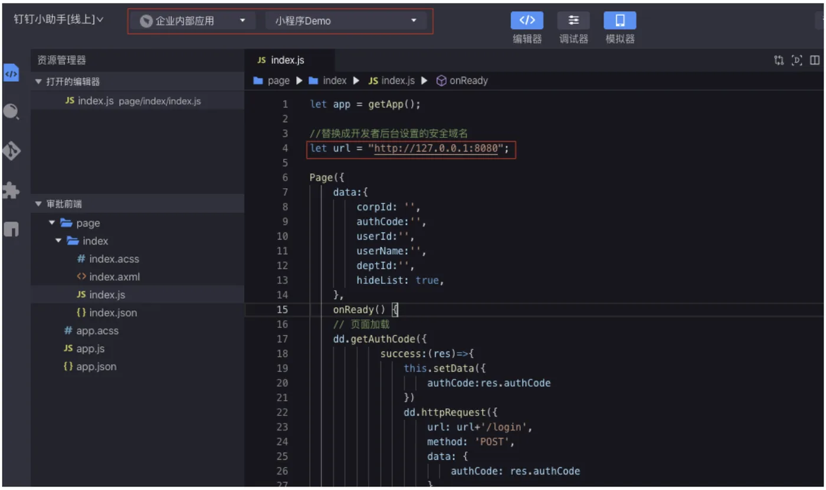Screen dimensions: 826x490
Task: Place cursor on 'let app = getApp();' line
Action: click(366, 104)
